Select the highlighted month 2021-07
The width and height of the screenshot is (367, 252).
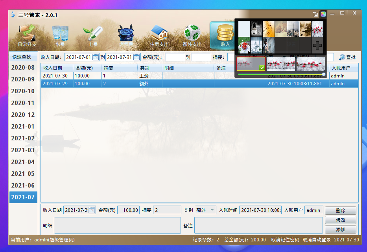point(23,197)
